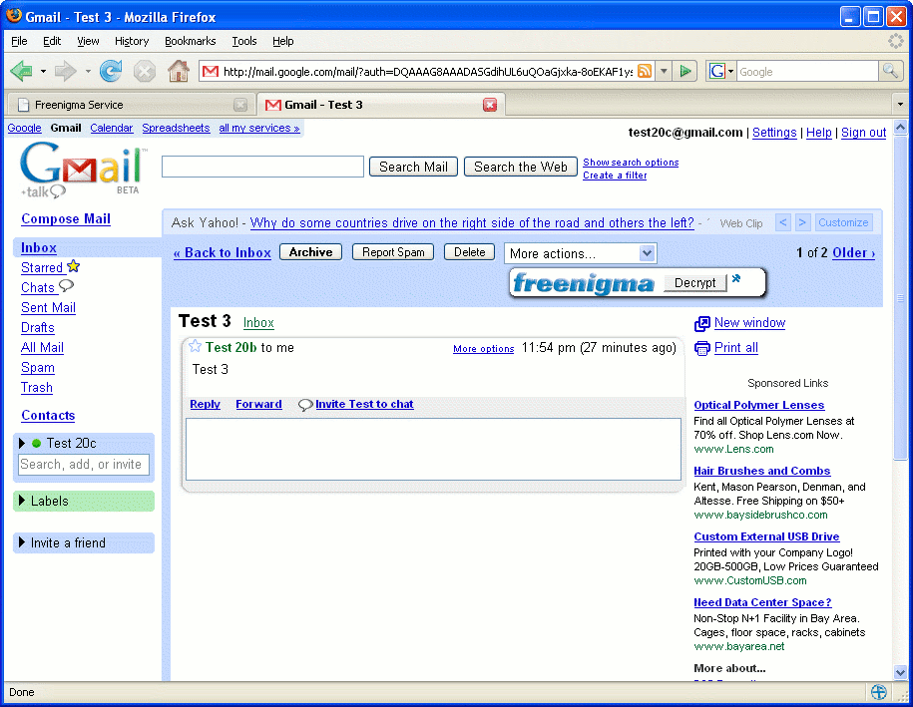
Task: Open the list all tabs dropdown
Action: point(900,105)
